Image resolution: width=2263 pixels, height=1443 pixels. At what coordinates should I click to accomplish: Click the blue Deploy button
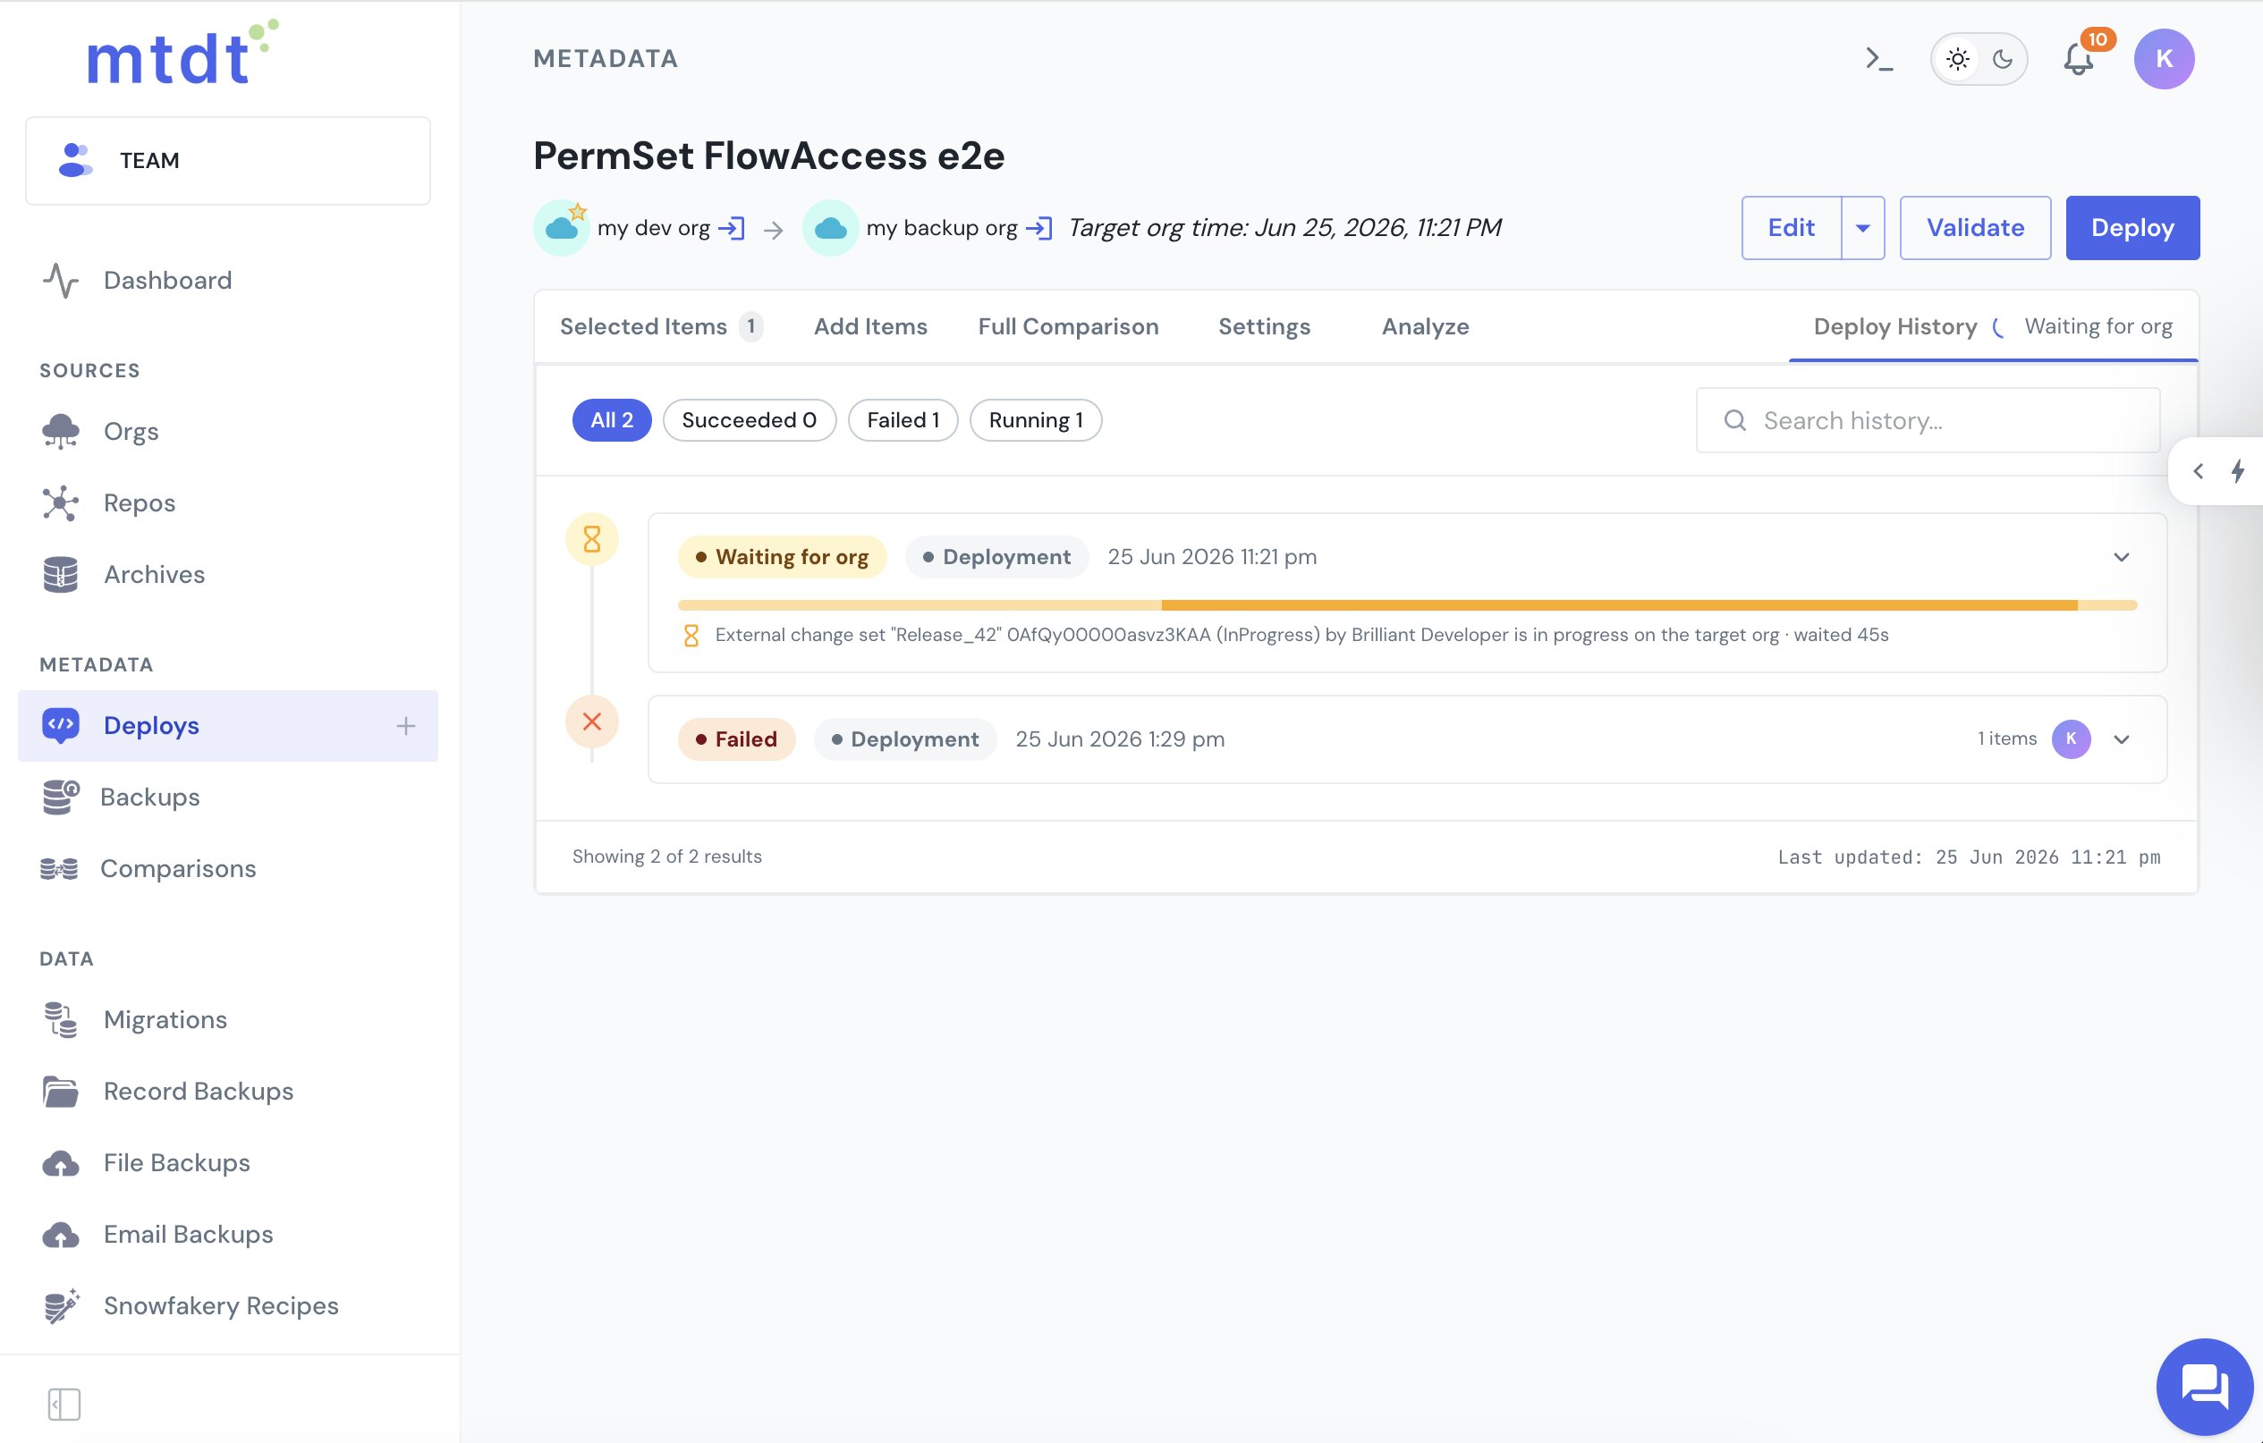2132,228
